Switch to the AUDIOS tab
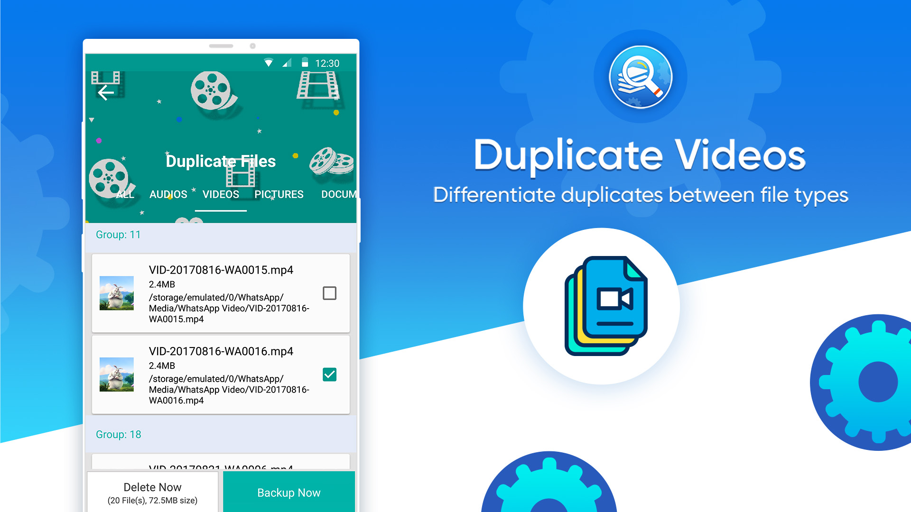The height and width of the screenshot is (512, 911). tap(168, 194)
